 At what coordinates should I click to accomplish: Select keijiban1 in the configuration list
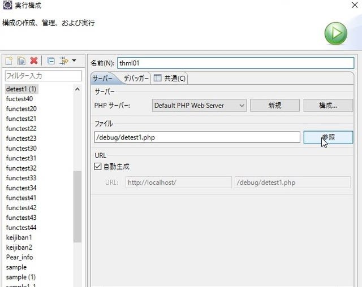coord(19,237)
